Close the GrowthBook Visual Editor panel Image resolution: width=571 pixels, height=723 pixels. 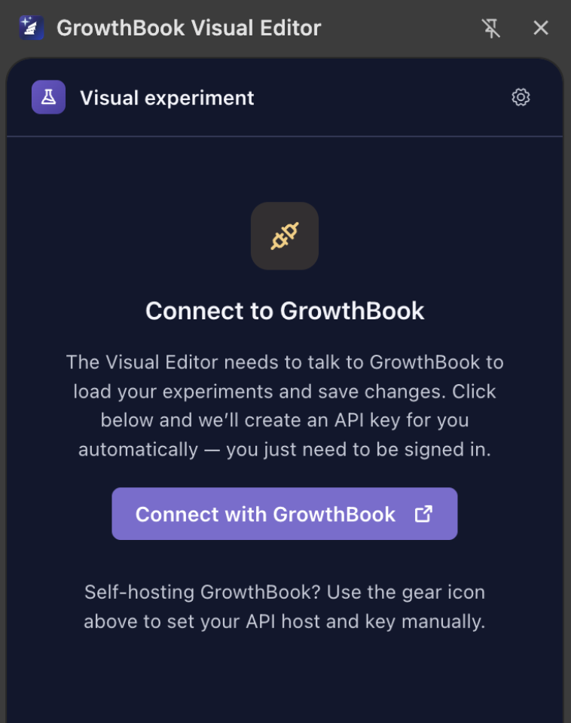coord(541,28)
